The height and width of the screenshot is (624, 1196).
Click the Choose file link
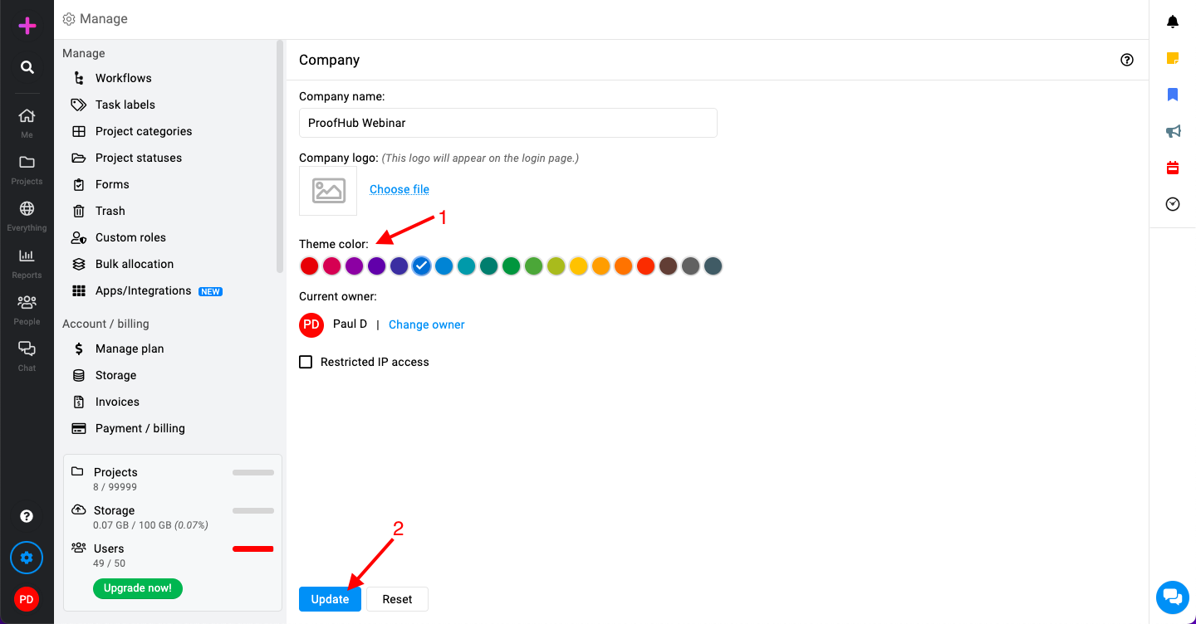399,189
